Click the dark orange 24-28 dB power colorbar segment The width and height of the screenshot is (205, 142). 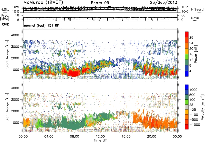(187, 40)
